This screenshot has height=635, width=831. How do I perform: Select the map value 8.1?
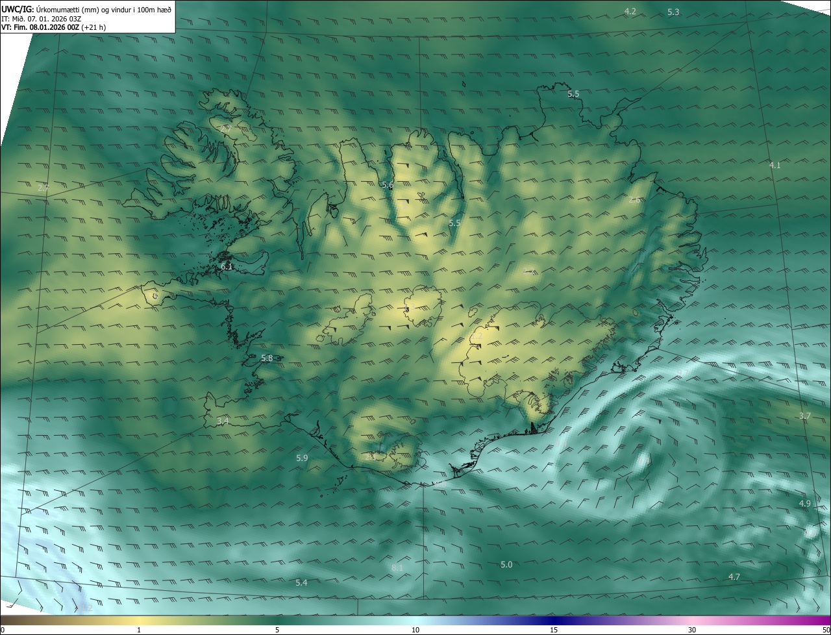(x=397, y=568)
